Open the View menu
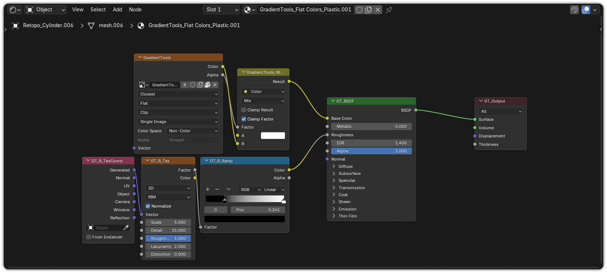This screenshot has height=273, width=607. click(x=78, y=10)
